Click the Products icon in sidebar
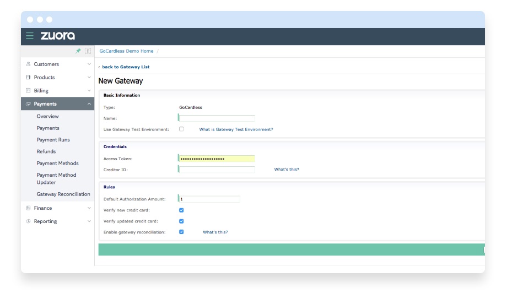507x305 pixels. point(29,78)
